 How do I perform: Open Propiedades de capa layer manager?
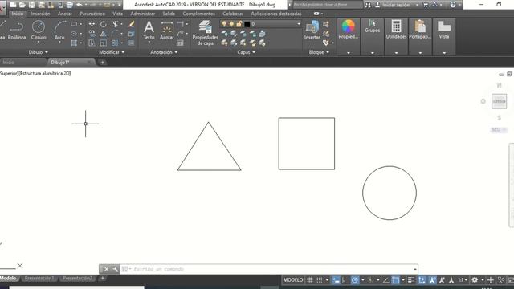206,33
